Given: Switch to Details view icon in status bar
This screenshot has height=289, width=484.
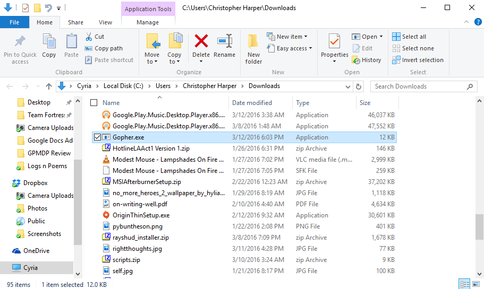Looking at the screenshot, I should coord(464,284).
